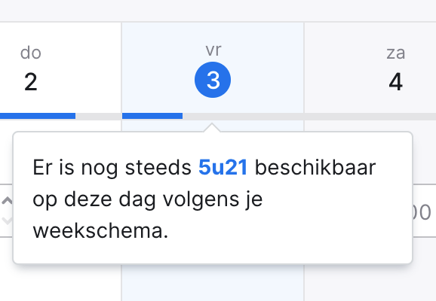
Task: Click grey unfilled part of Friday's progress bar
Action: click(x=243, y=116)
